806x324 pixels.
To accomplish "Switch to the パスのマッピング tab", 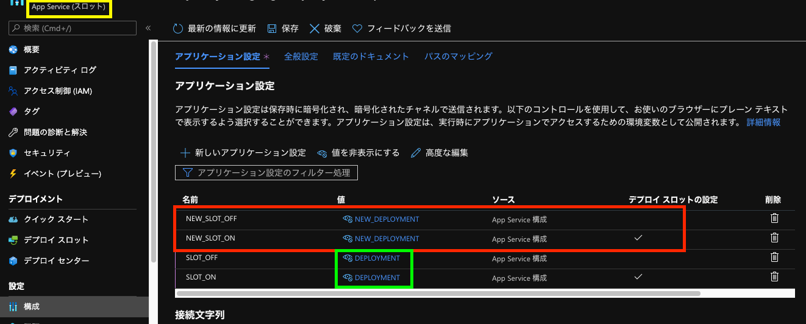I will [458, 56].
